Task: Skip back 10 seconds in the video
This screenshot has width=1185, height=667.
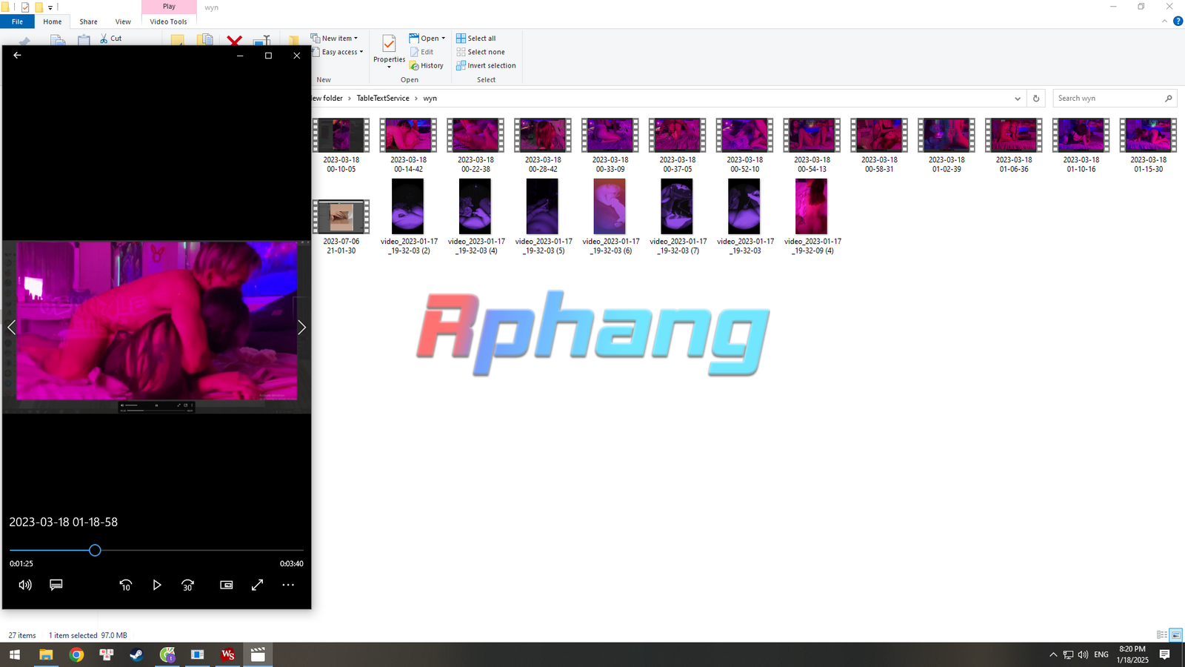Action: click(126, 585)
